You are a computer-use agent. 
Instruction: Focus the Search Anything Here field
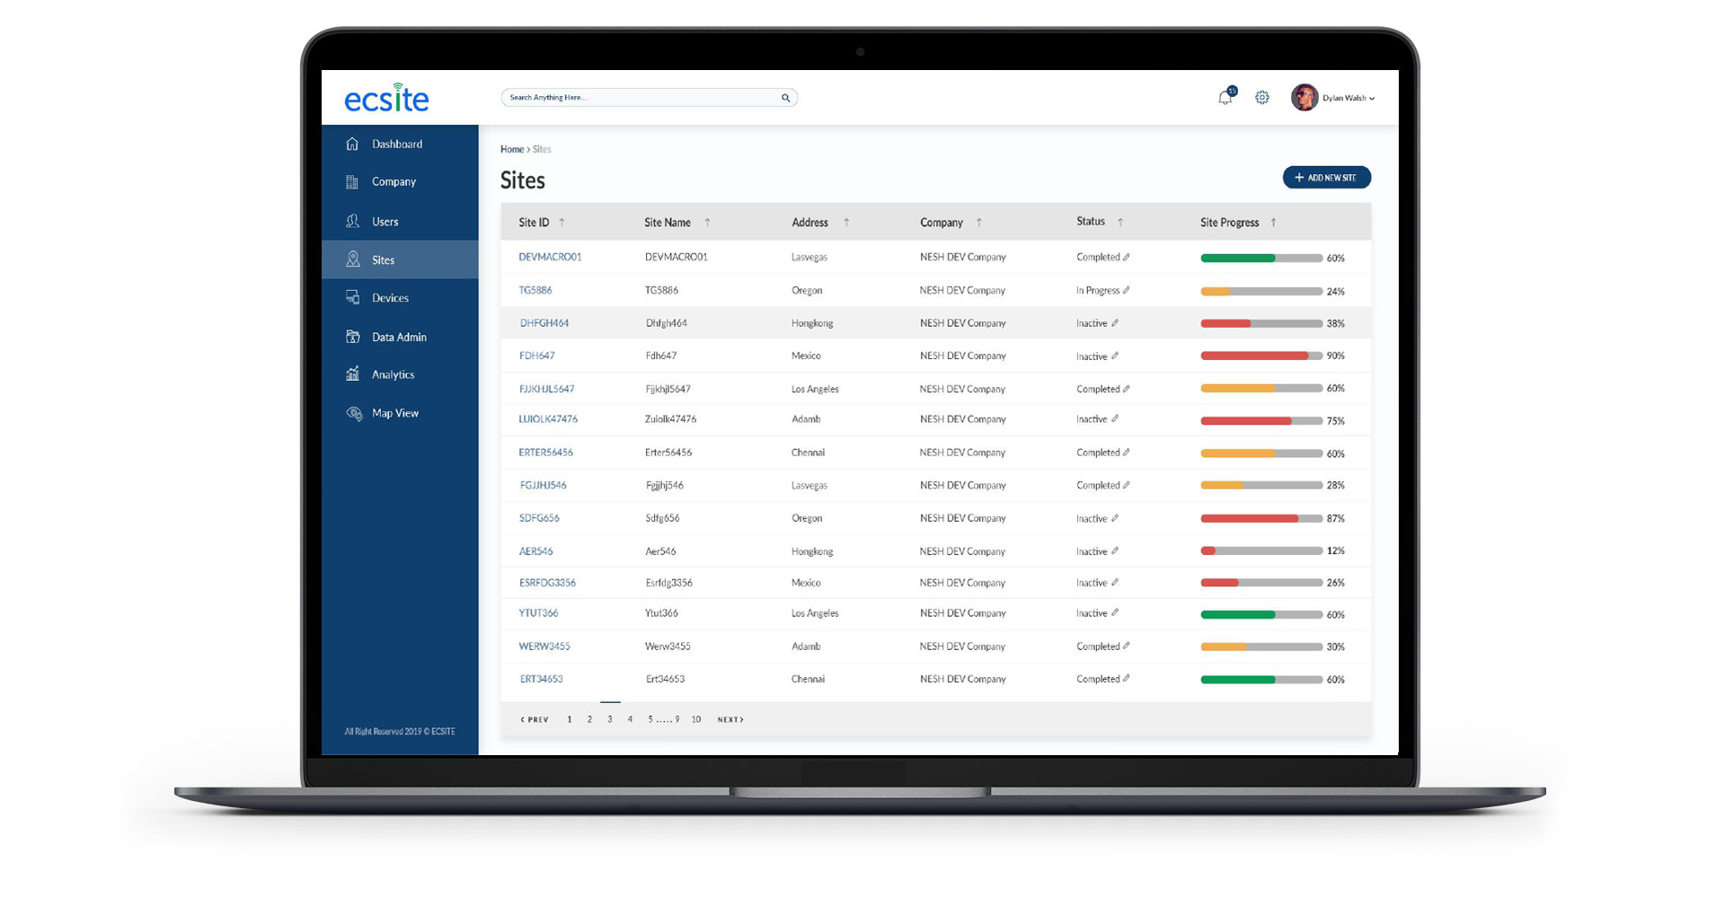click(x=638, y=98)
